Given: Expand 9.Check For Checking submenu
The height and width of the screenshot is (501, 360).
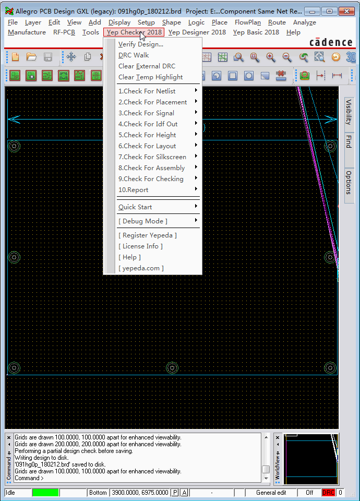Looking at the screenshot, I should pos(158,179).
